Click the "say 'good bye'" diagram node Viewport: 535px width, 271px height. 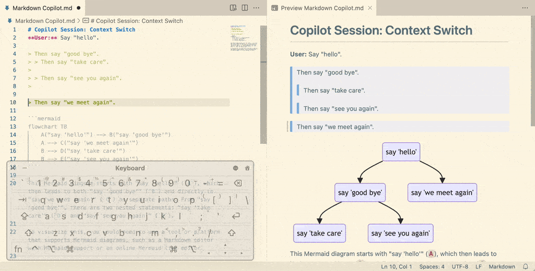360,193
